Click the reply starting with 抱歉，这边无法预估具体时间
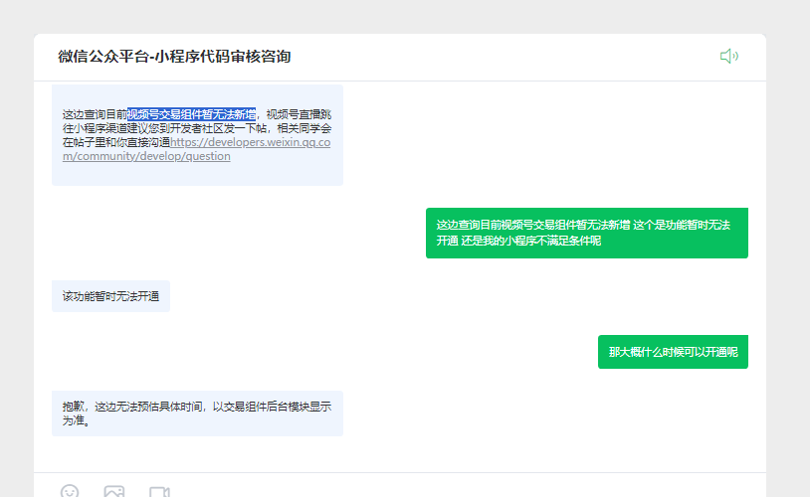810x497 pixels. coord(197,414)
